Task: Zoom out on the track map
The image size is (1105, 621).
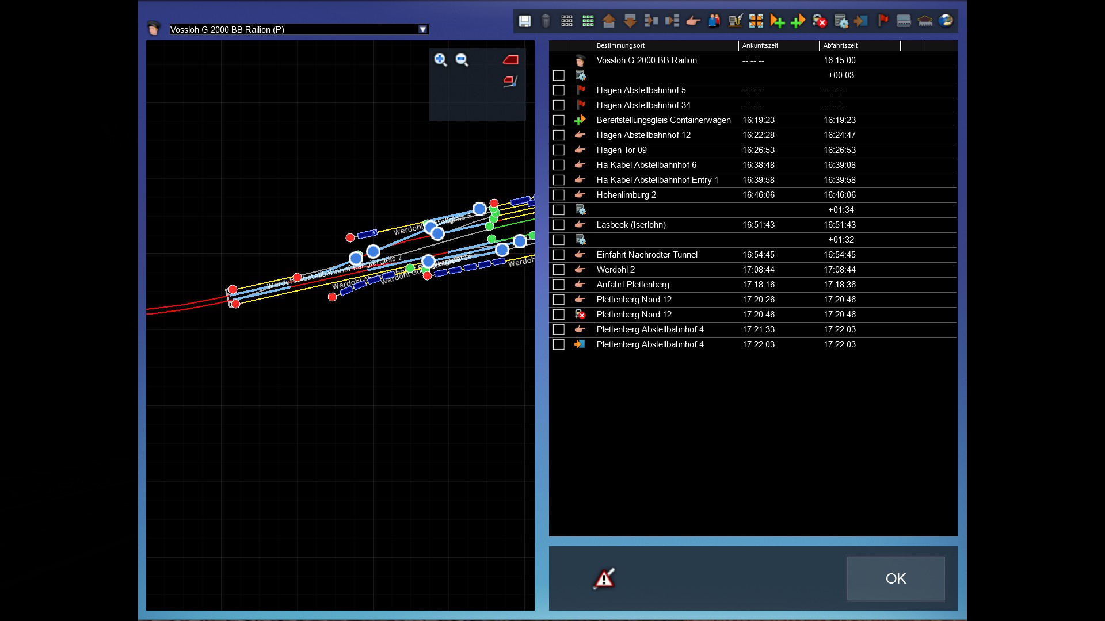Action: (462, 60)
